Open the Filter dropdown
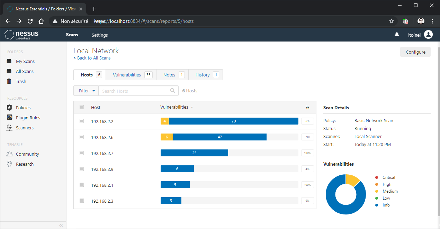 [86, 91]
